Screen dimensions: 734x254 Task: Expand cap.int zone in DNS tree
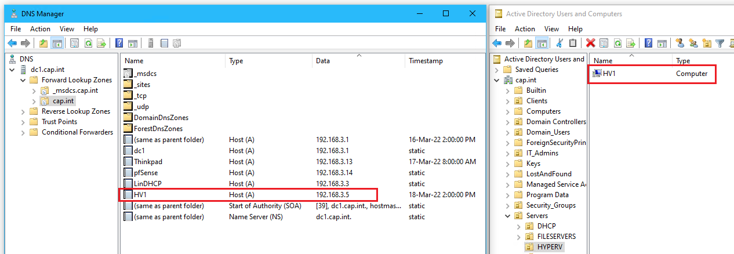pos(34,101)
